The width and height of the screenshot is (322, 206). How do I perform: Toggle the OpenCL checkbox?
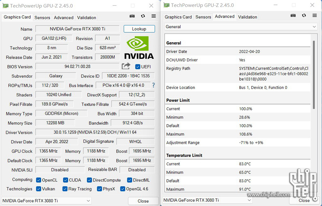pyautogui.click(x=38, y=180)
